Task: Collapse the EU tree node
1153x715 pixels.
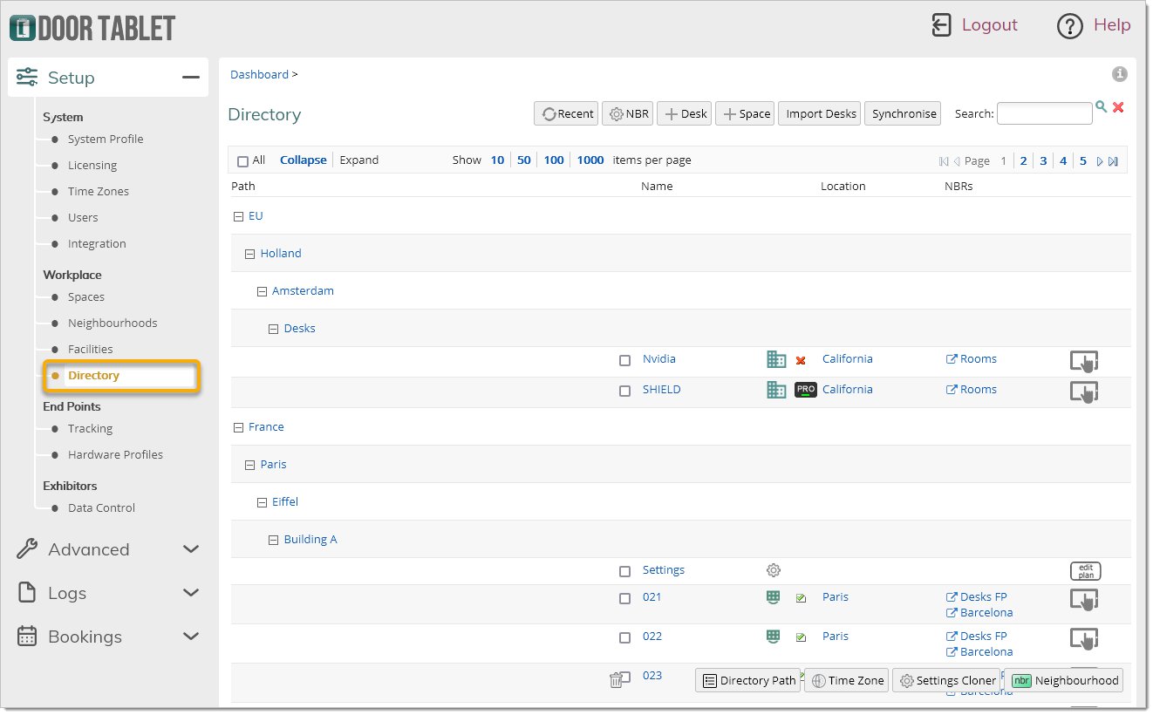Action: point(238,216)
